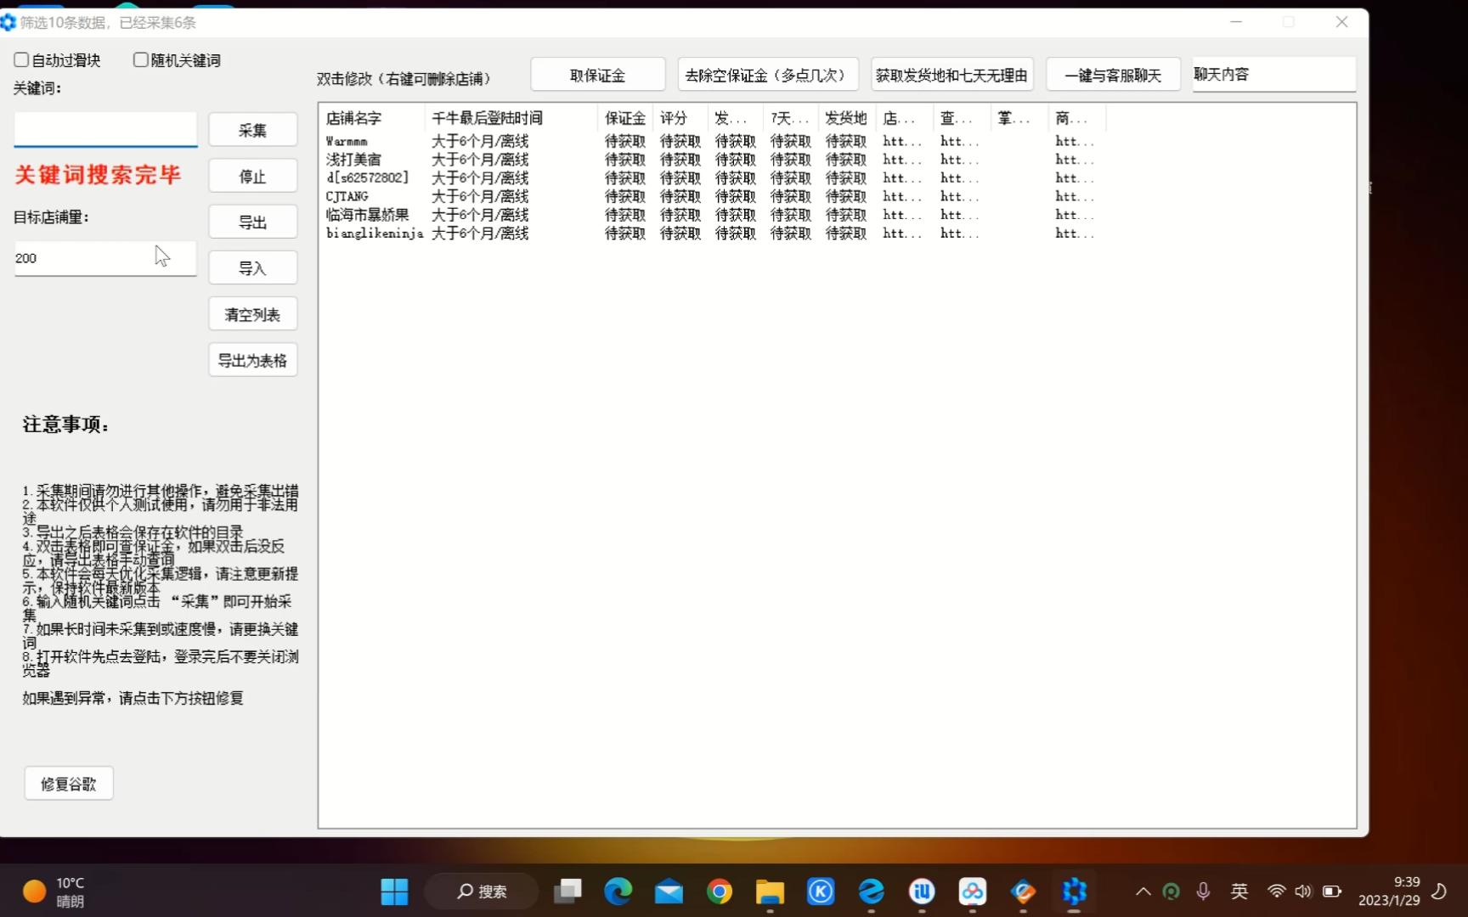
Task: Open Task View on the taskbar
Action: (567, 892)
